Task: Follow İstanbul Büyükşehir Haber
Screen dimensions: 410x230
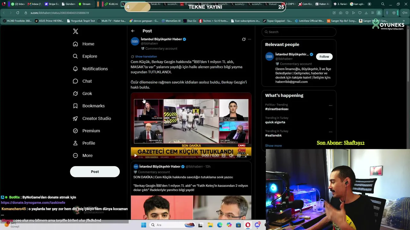Action: pyautogui.click(x=324, y=57)
